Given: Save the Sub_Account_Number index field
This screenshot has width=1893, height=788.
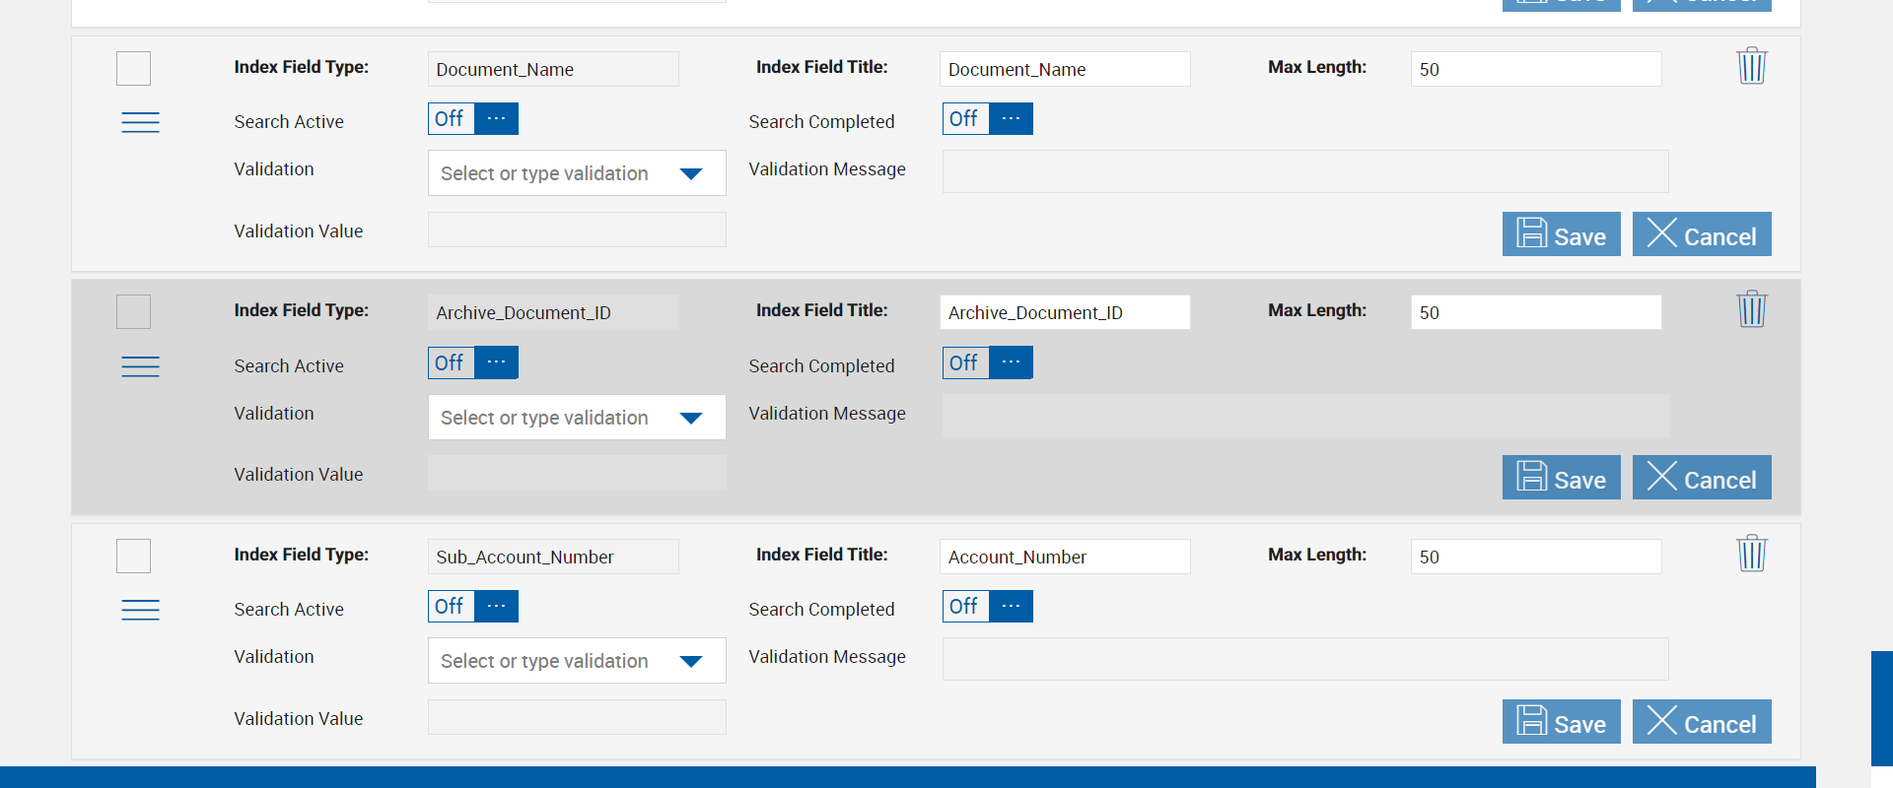Looking at the screenshot, I should coord(1561,722).
